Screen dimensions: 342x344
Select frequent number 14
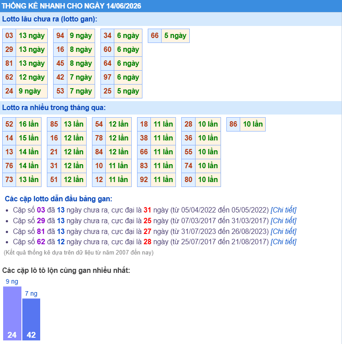(9, 138)
